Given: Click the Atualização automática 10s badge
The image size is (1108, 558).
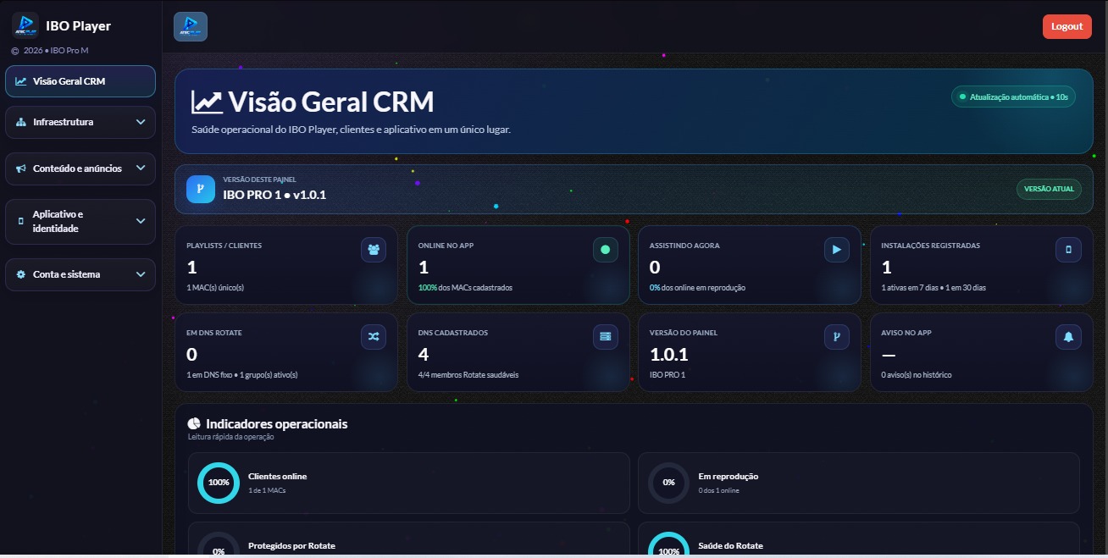Looking at the screenshot, I should click(1013, 97).
